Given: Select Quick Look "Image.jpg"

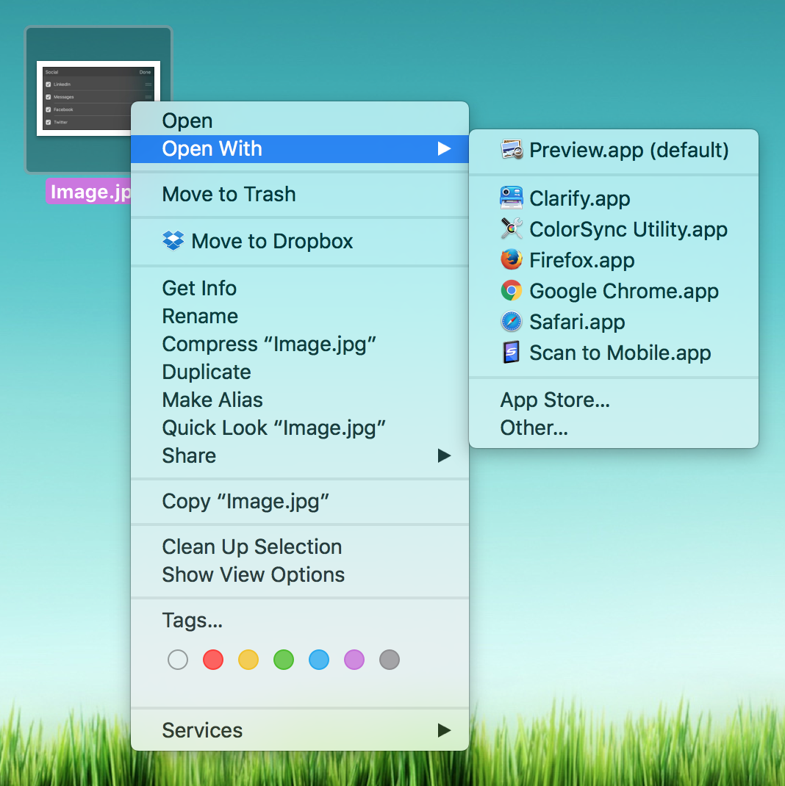Looking at the screenshot, I should (299, 428).
